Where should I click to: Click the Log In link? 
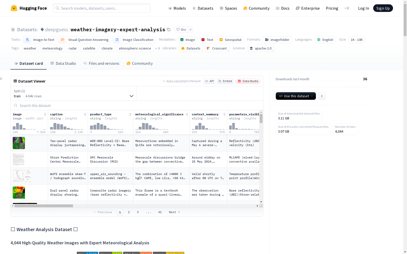click(364, 8)
